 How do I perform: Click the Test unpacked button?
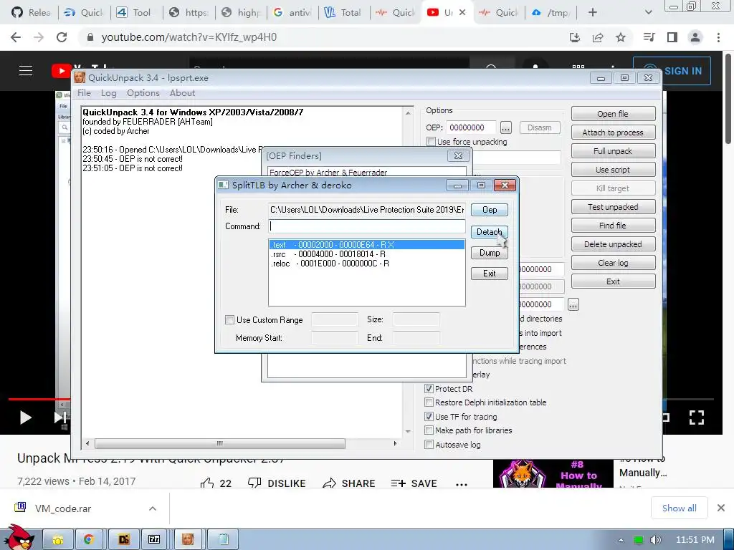coord(614,207)
